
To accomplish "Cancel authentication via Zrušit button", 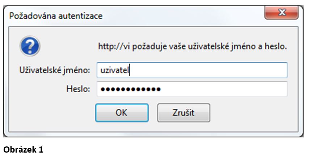I will 184,113.
